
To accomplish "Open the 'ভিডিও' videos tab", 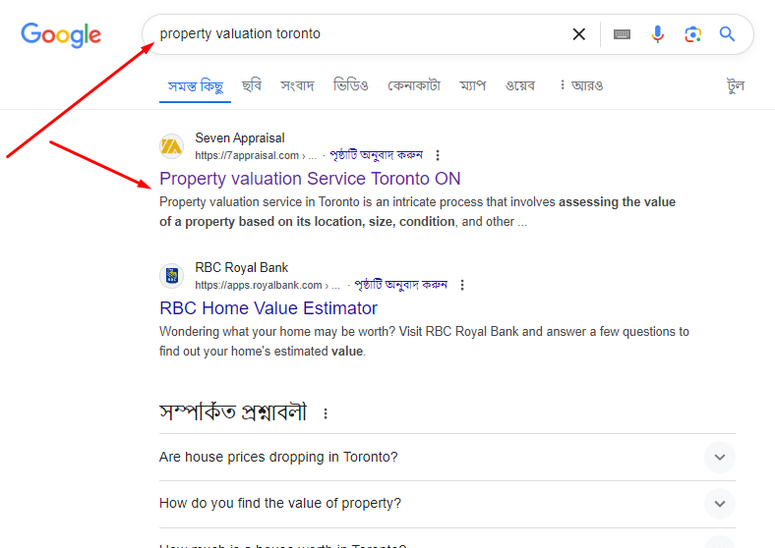I will coord(351,85).
